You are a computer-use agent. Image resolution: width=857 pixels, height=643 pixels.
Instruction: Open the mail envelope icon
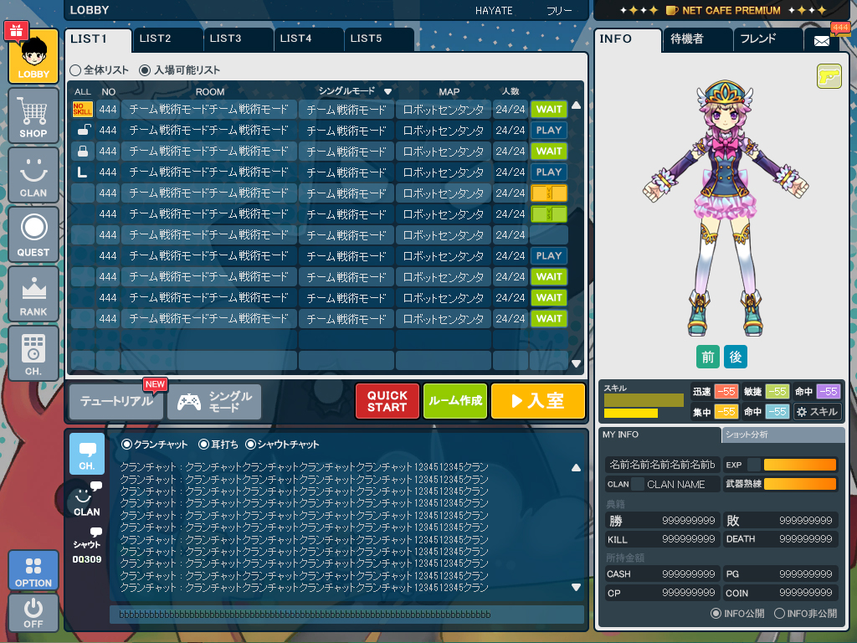coord(822,41)
